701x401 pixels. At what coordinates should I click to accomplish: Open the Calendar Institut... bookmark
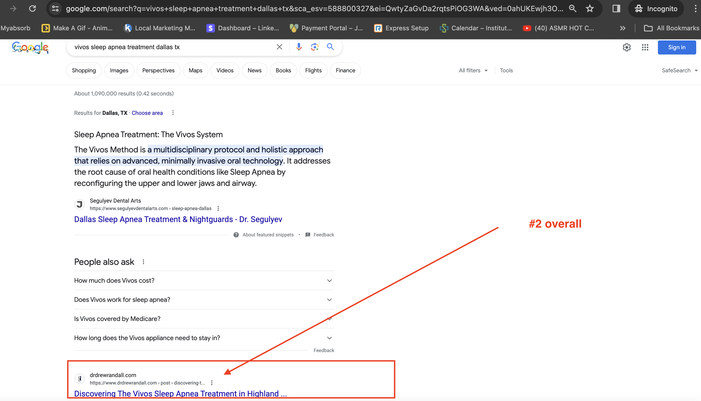coord(476,28)
